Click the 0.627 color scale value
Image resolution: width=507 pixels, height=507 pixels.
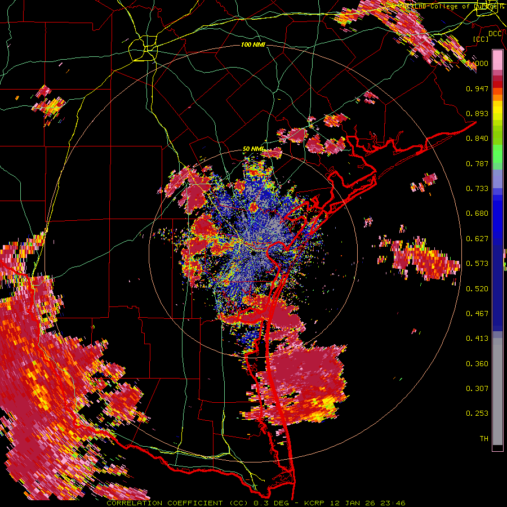pos(477,239)
